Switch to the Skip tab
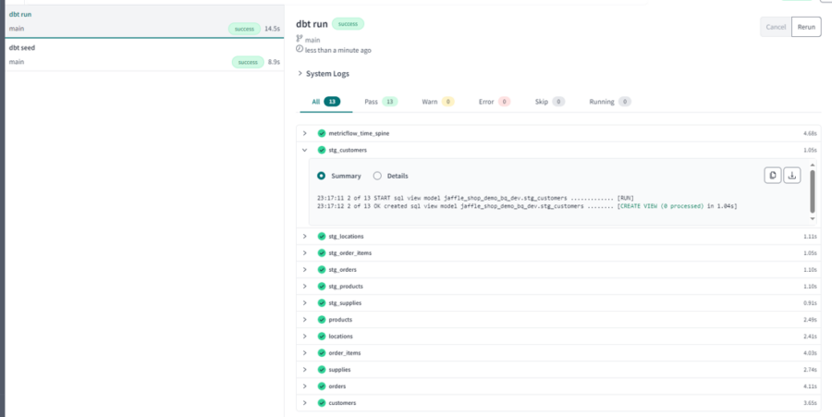This screenshot has height=417, width=832. pos(550,102)
